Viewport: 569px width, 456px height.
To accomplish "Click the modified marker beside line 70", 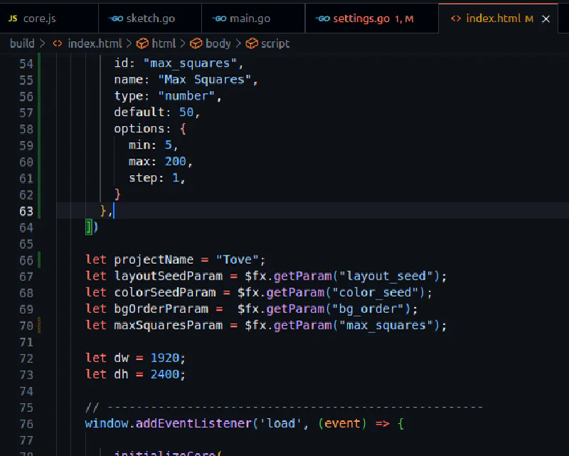I will (x=39, y=325).
